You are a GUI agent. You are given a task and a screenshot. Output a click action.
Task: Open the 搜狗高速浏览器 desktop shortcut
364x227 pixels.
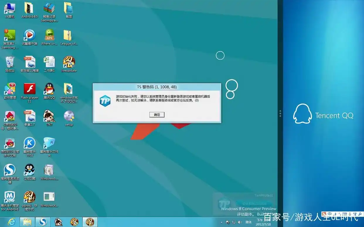(x=10, y=170)
